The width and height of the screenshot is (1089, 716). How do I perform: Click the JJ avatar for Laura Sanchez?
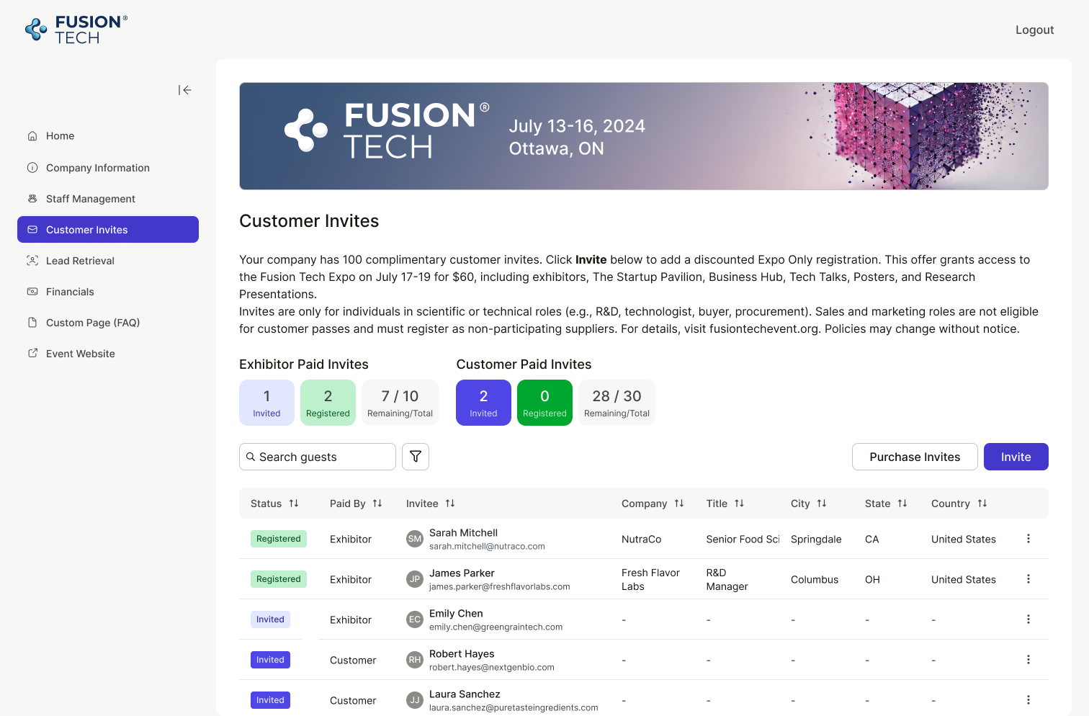(415, 700)
